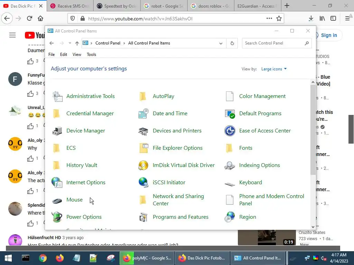This screenshot has width=354, height=265.
Task: Click ECS link in Control Panel
Action: [71, 148]
